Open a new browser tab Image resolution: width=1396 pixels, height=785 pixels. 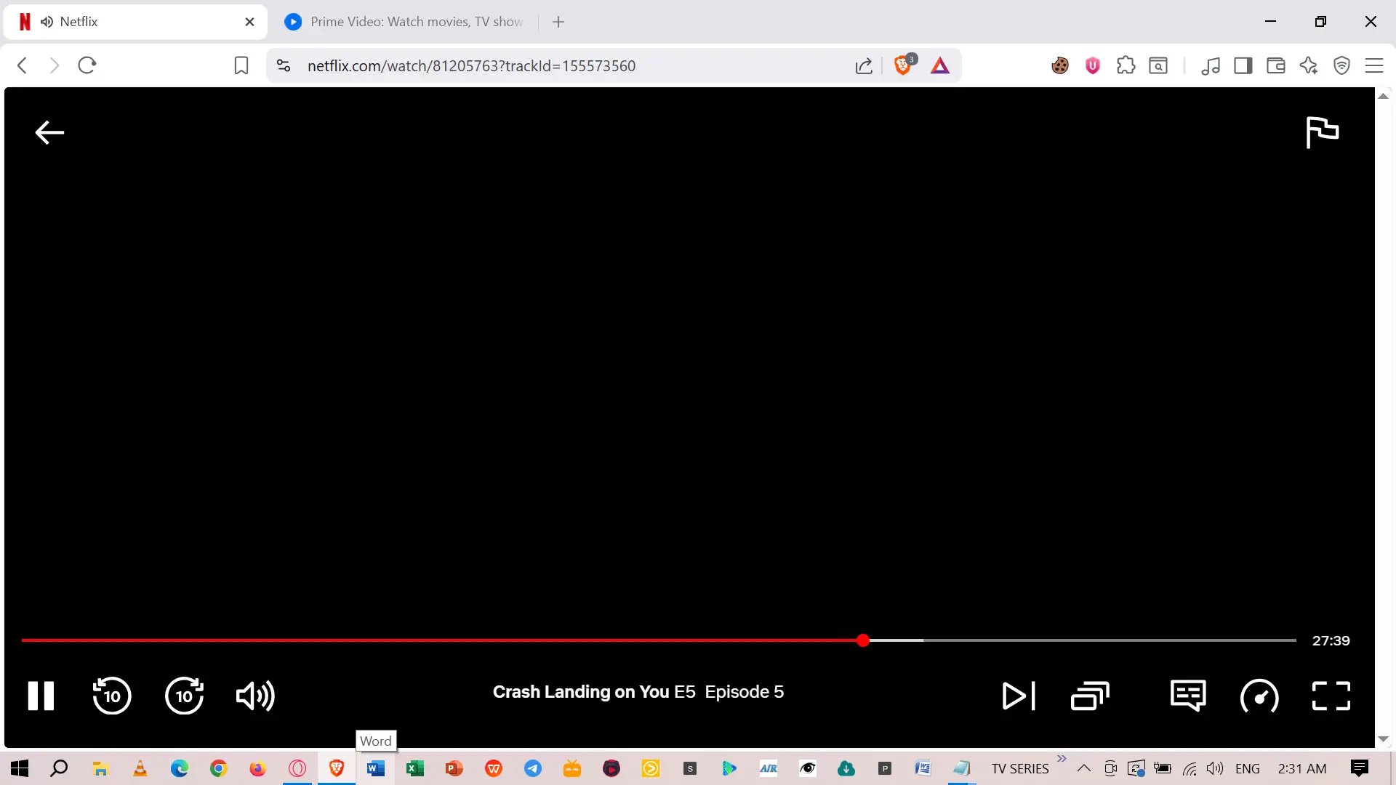(x=558, y=22)
